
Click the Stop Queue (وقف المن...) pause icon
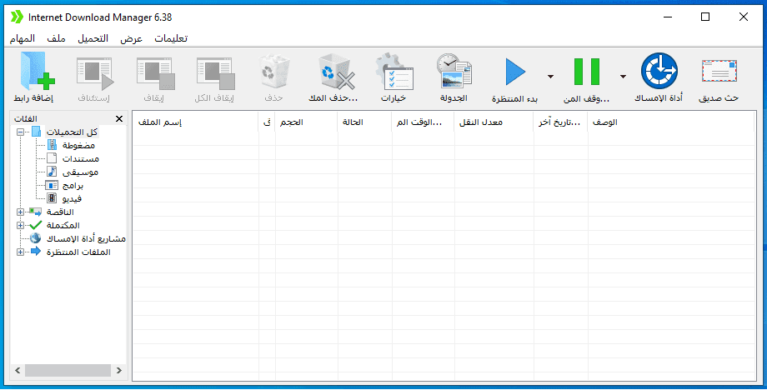[586, 72]
